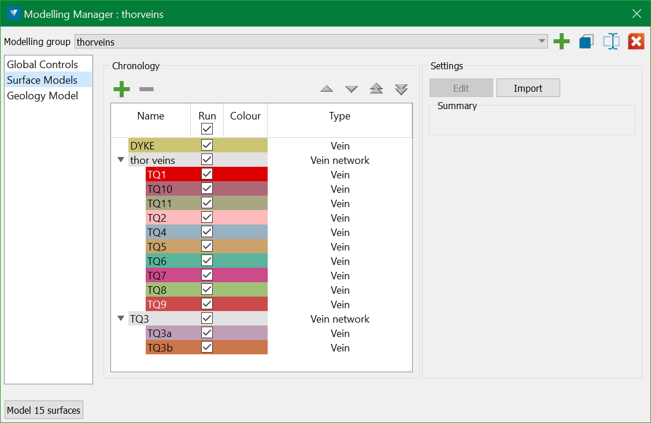Open the Modelling group dropdown
Viewport: 651px width, 423px height.
542,42
